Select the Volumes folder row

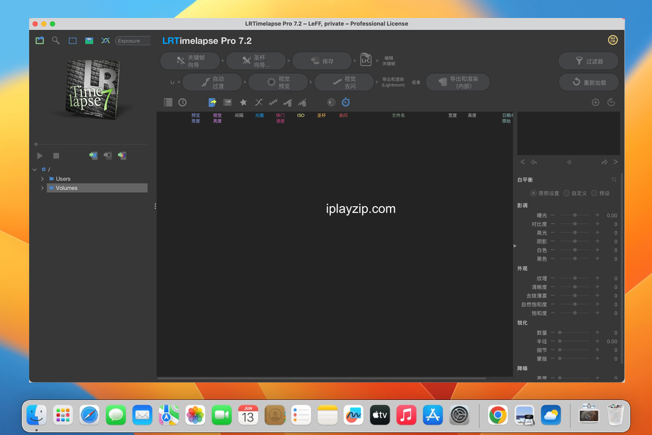tap(97, 188)
